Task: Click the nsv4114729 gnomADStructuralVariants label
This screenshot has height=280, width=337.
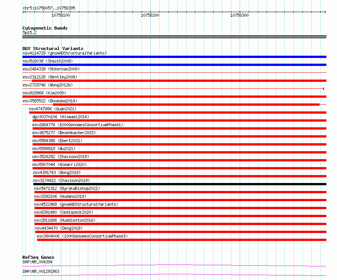Action: coord(65,53)
